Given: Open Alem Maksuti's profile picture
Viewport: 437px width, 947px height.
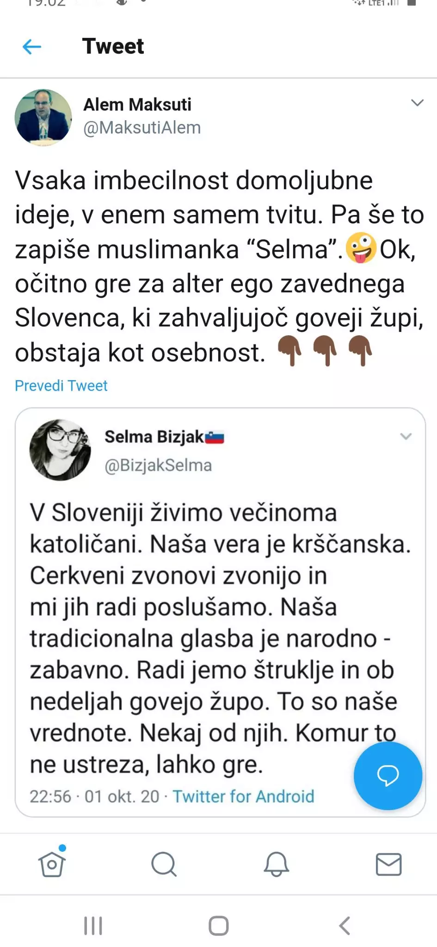Looking at the screenshot, I should pyautogui.click(x=43, y=117).
